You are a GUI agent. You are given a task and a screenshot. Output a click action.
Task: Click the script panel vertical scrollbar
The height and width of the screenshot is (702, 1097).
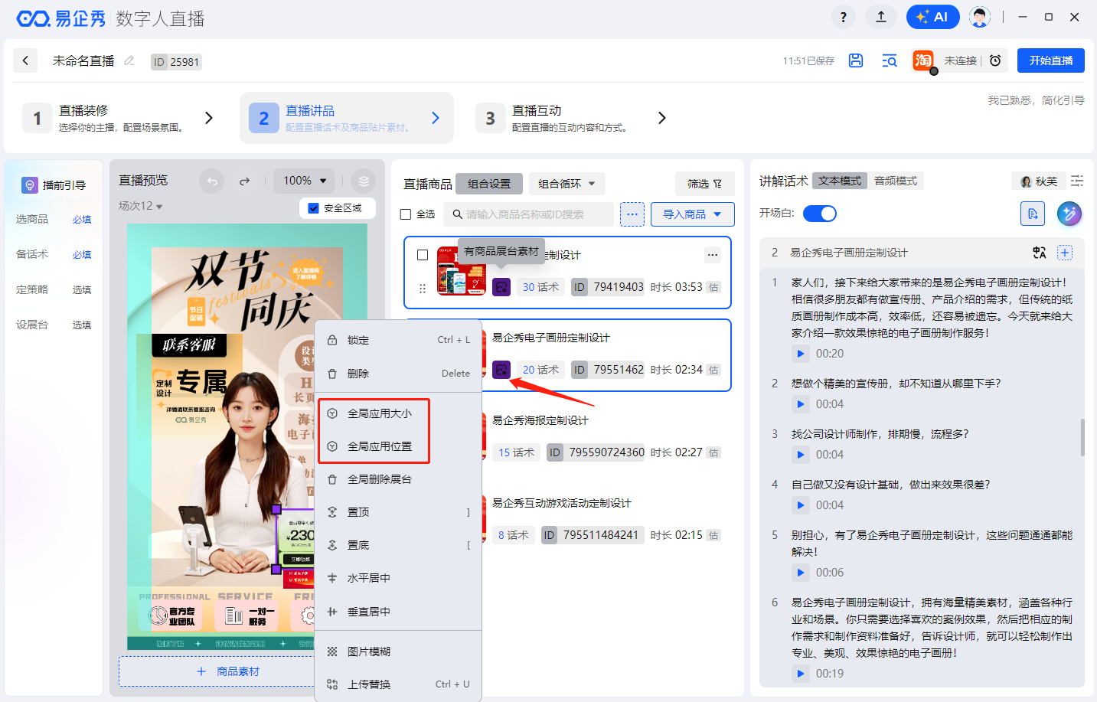coord(1082,437)
